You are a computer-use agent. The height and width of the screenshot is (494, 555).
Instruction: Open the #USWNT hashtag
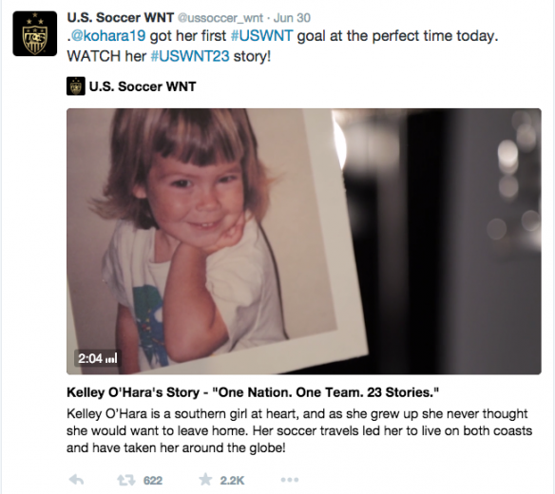[261, 36]
